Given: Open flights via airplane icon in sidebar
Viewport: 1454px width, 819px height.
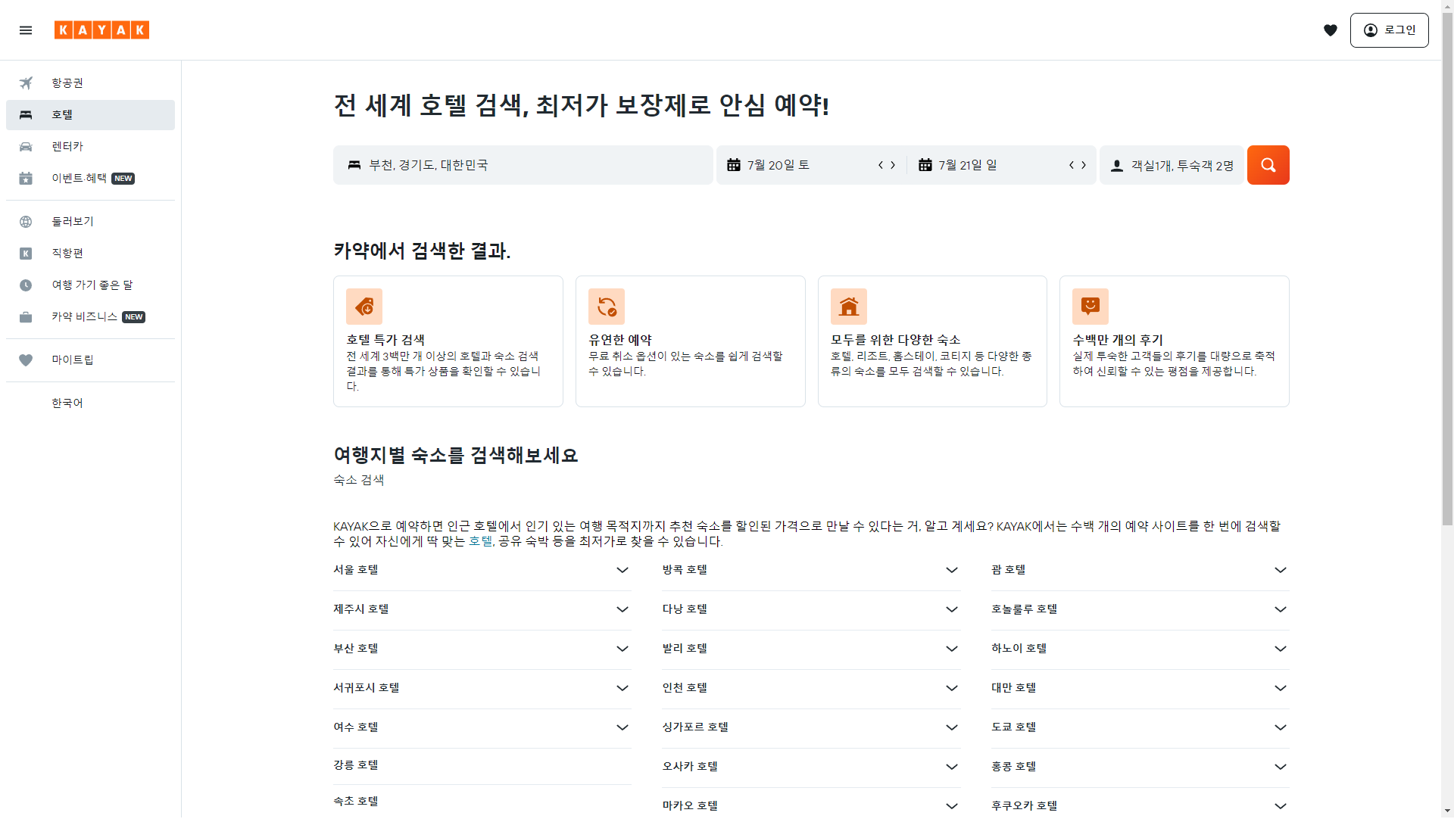Looking at the screenshot, I should point(26,83).
